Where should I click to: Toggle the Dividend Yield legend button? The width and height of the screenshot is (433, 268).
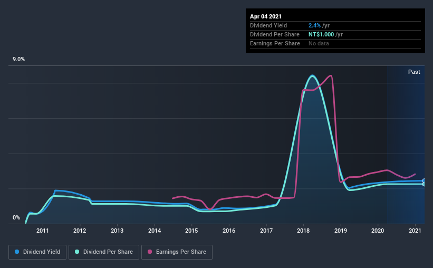click(37, 252)
